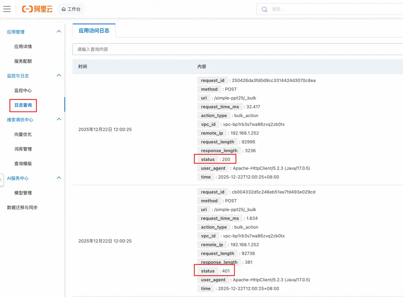Viewport: 403px width, 297px height.
Task: Click request_id 250426da3fd0d9cc3314424d3070c8ea value
Action: tap(273, 80)
